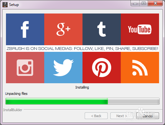This screenshot has width=165, height=125.
Task: Click the 'Setup' window title text
Action: pos(14,5)
